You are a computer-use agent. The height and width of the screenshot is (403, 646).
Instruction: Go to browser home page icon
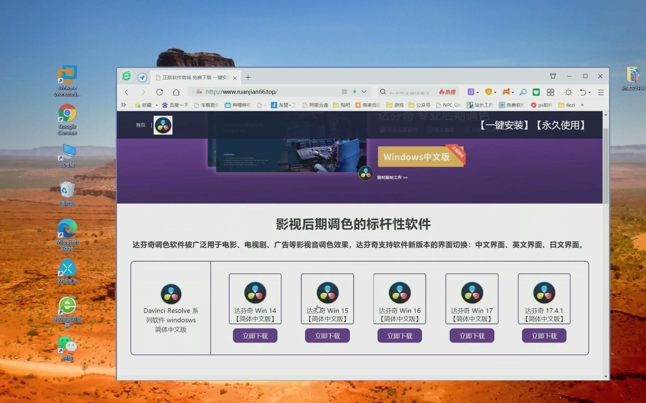coord(176,92)
